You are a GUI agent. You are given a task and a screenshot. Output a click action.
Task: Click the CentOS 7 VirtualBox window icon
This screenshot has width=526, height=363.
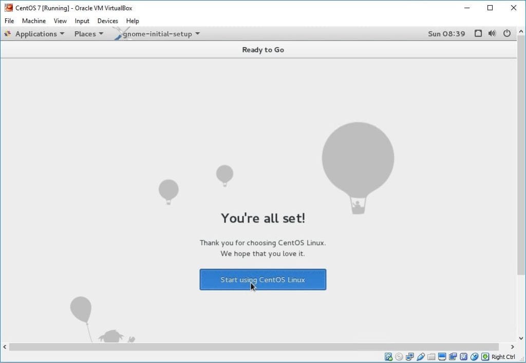9,8
